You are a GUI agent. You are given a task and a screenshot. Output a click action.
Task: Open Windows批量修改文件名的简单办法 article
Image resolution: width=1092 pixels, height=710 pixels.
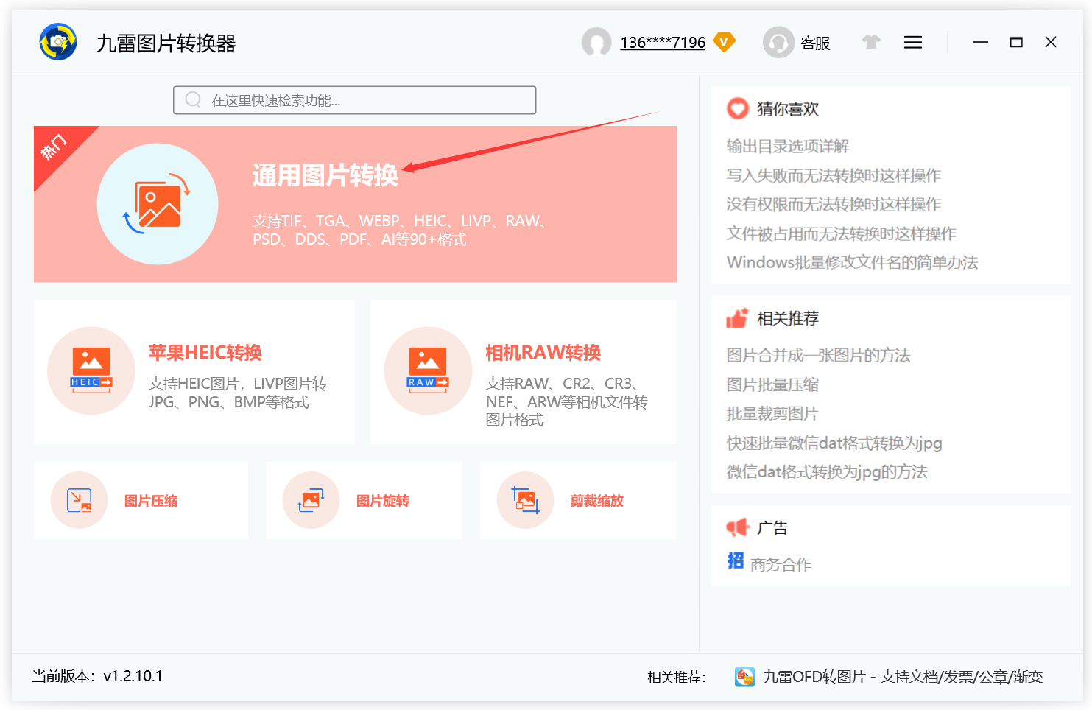coord(852,262)
